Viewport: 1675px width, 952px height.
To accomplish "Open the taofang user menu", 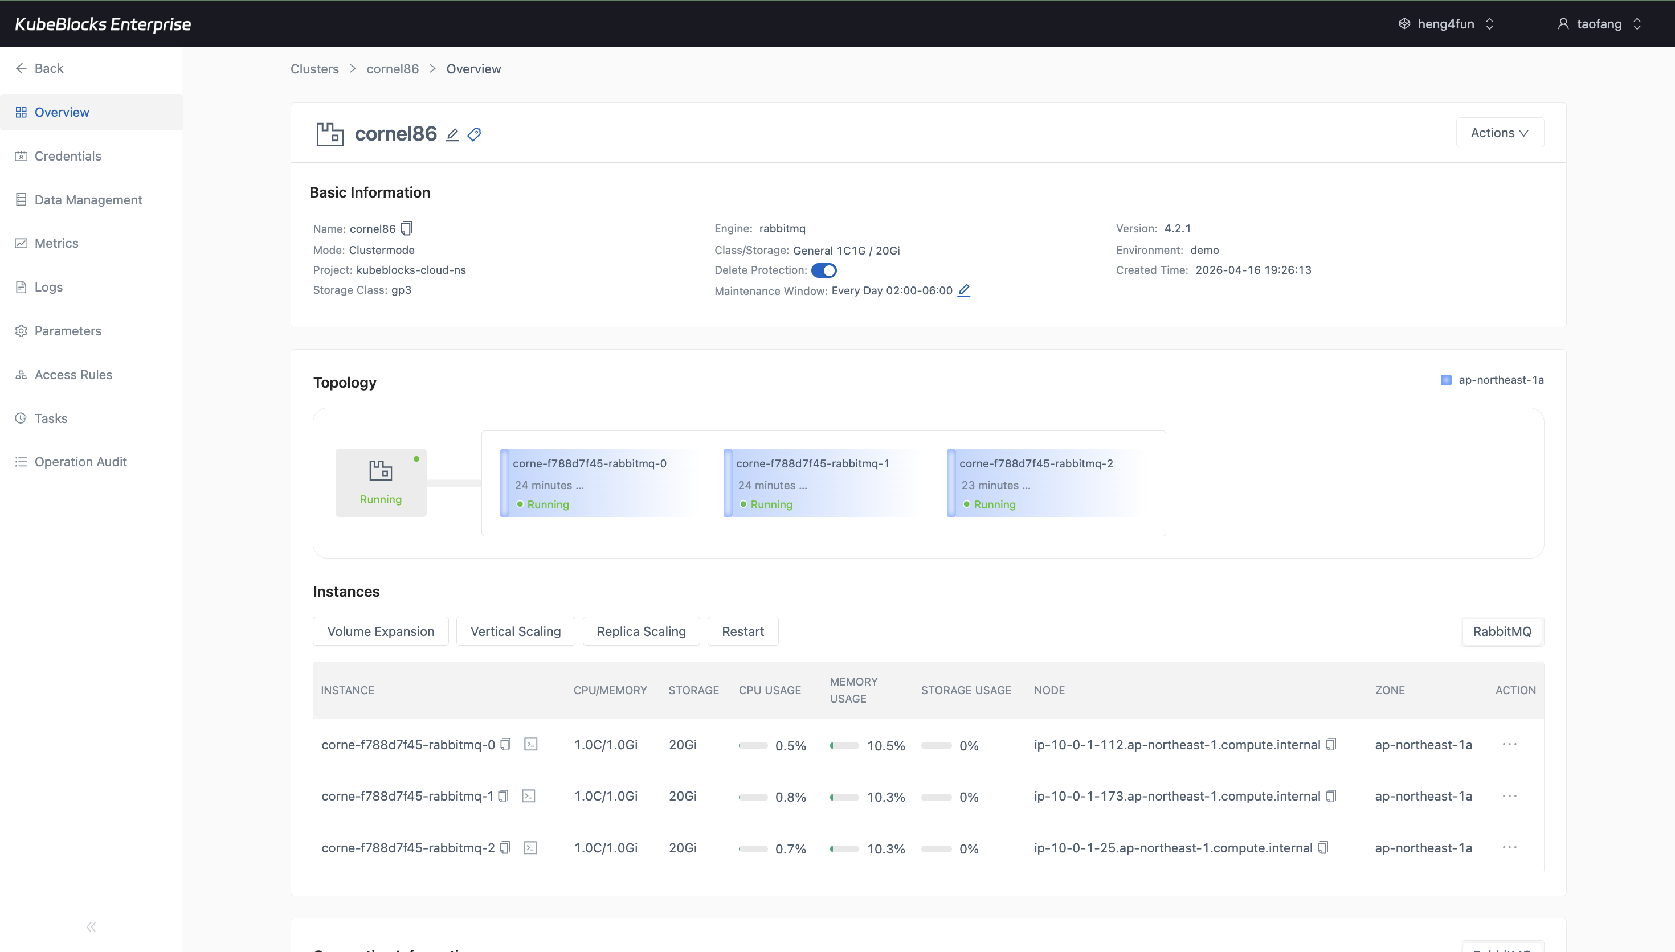I will click(x=1600, y=24).
